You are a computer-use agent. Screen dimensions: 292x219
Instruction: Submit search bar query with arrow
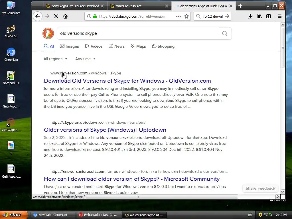tap(227, 16)
